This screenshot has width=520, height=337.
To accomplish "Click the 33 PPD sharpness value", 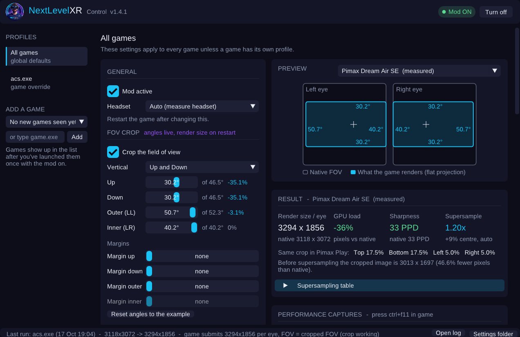I will (404, 228).
